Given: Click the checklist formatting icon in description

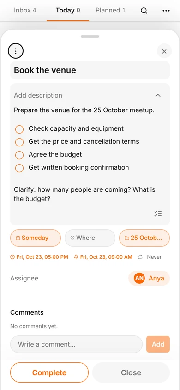Looking at the screenshot, I should [x=158, y=213].
